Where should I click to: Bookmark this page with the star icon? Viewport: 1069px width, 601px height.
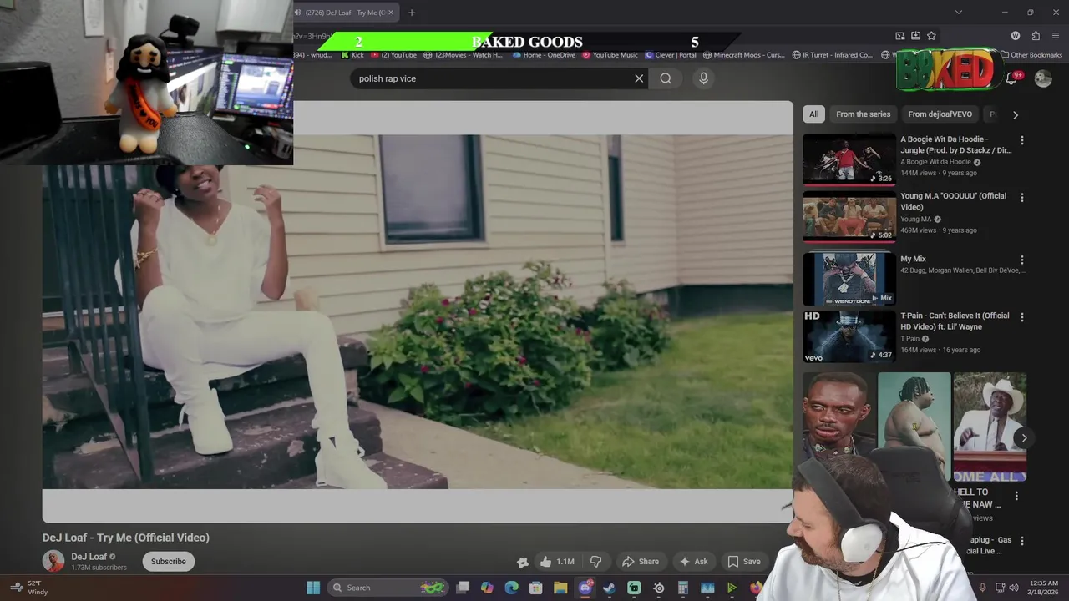931,36
